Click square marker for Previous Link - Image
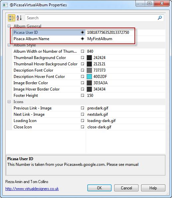This screenshot has height=198, width=172. pyautogui.click(x=82, y=108)
